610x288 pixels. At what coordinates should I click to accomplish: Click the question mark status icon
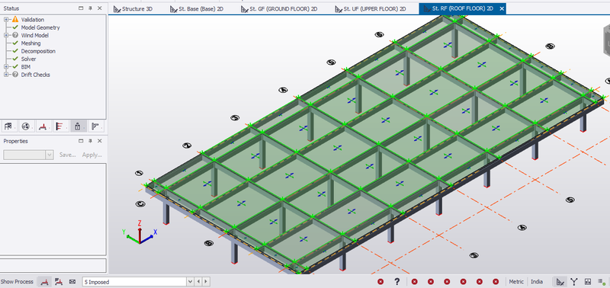pos(396,282)
